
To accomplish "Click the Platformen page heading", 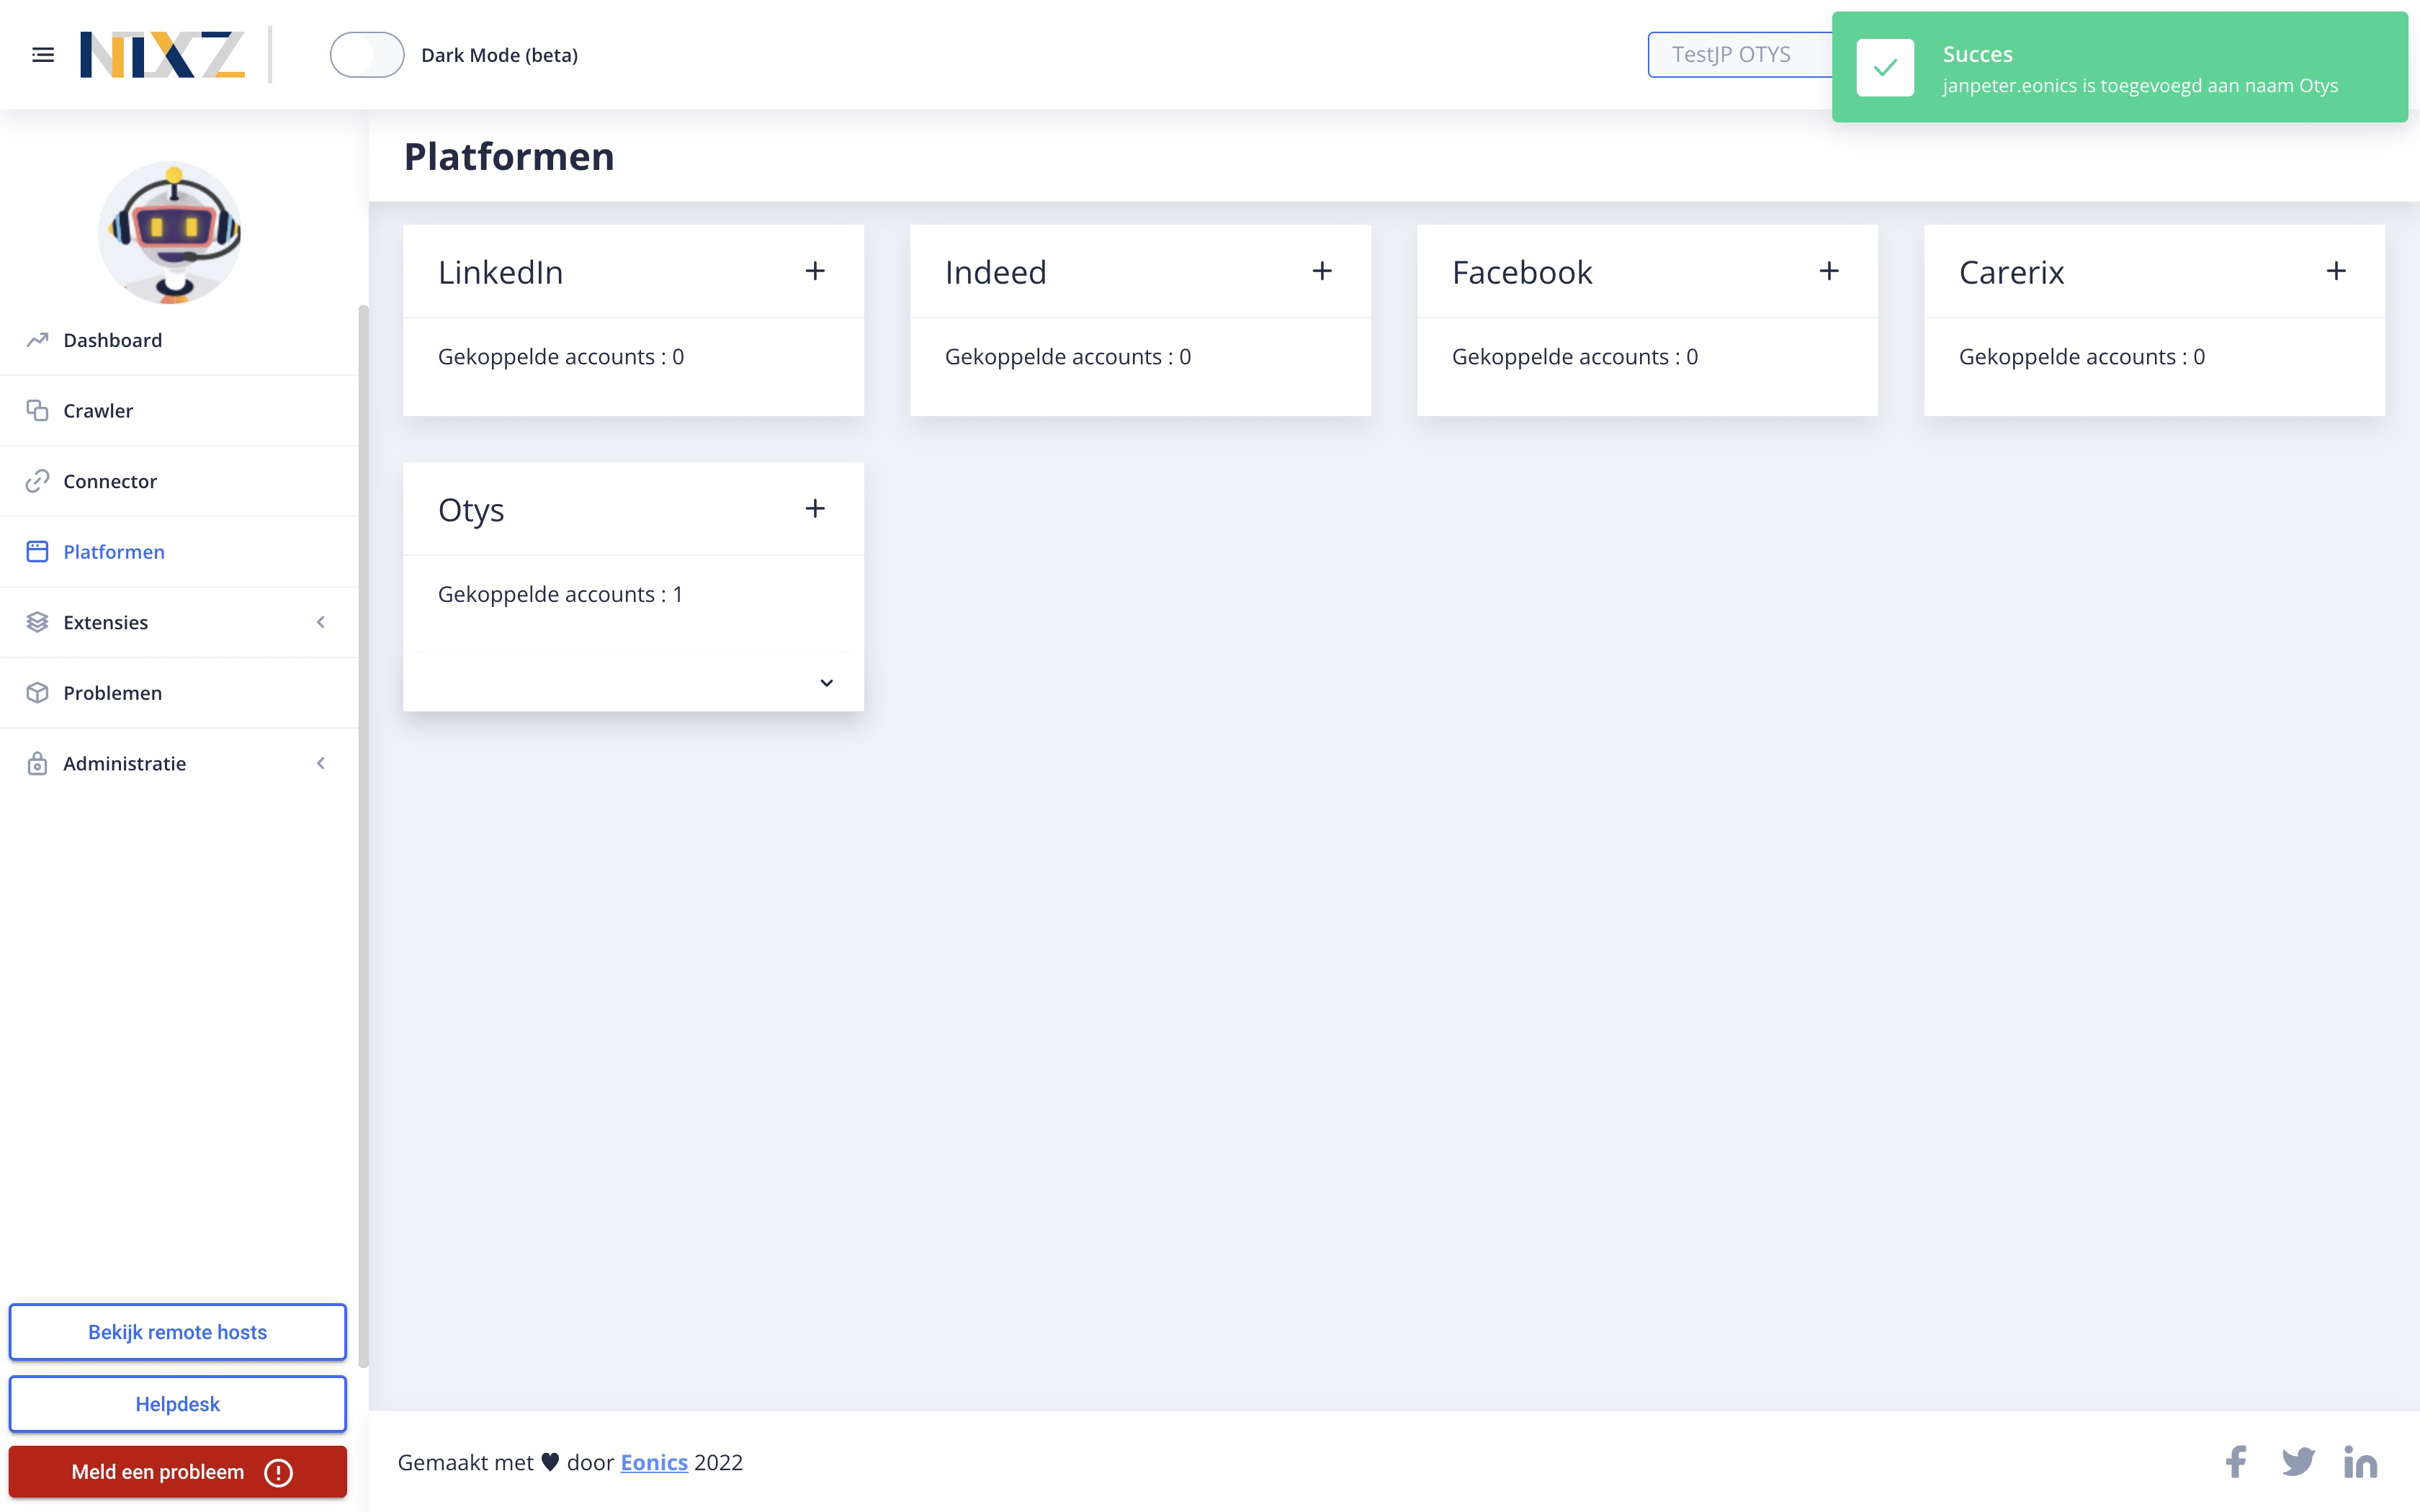I will (x=509, y=157).
